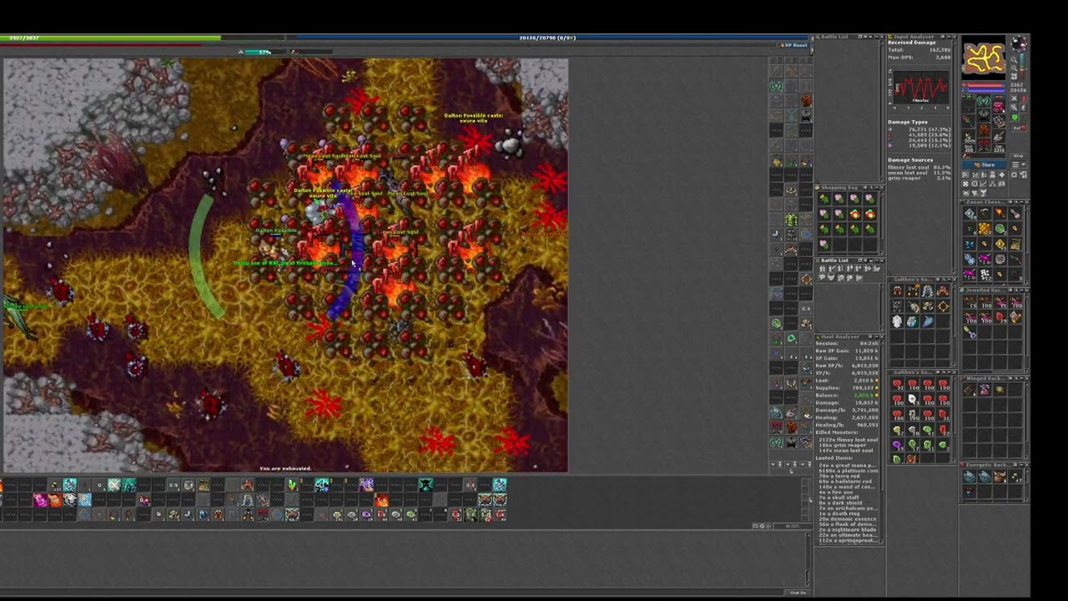Viewport: 1068px width, 601px height.
Task: Toggle hide players filter in Battle List
Action: (823, 269)
